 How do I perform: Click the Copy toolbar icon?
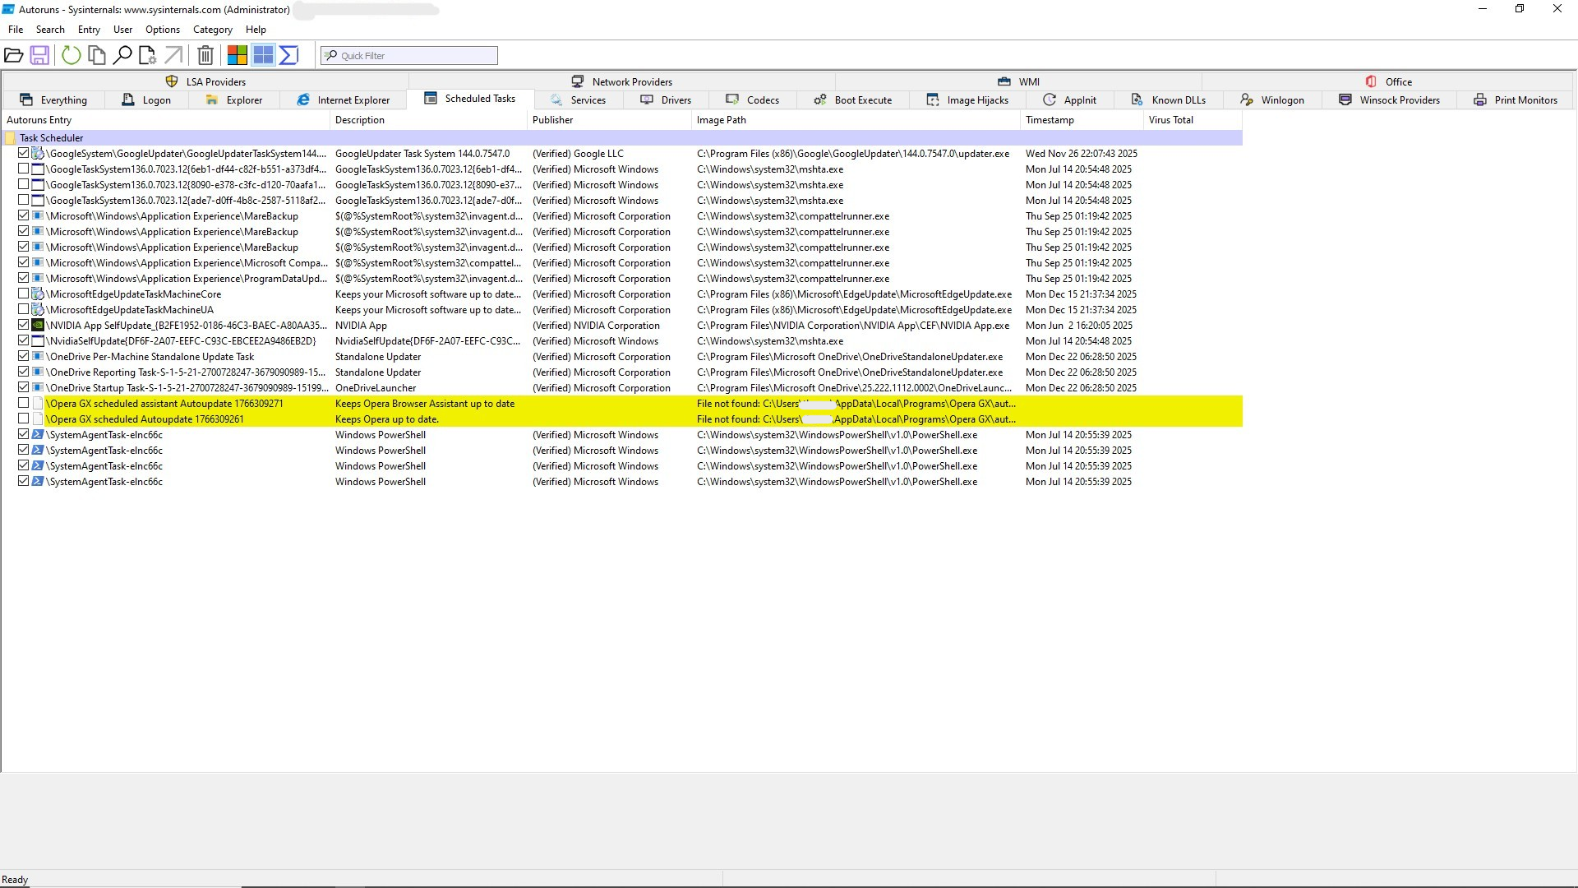[97, 55]
